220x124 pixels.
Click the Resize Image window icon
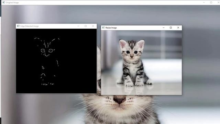103,28
